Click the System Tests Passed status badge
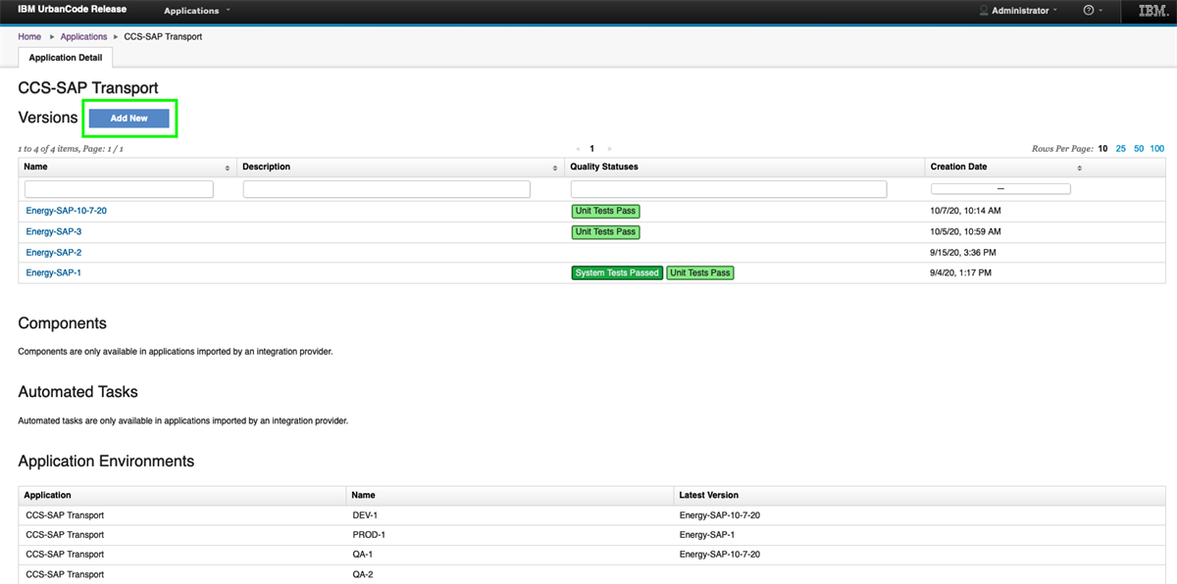This screenshot has width=1177, height=584. coord(617,273)
